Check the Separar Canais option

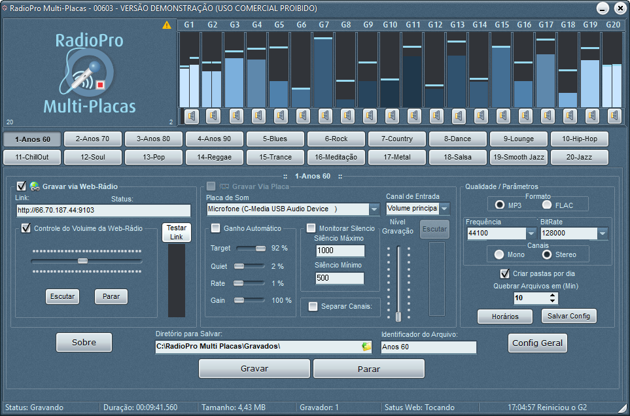point(313,306)
